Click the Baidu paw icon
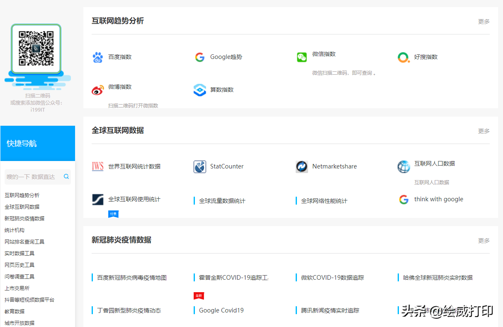This screenshot has width=503, height=327. (97, 57)
